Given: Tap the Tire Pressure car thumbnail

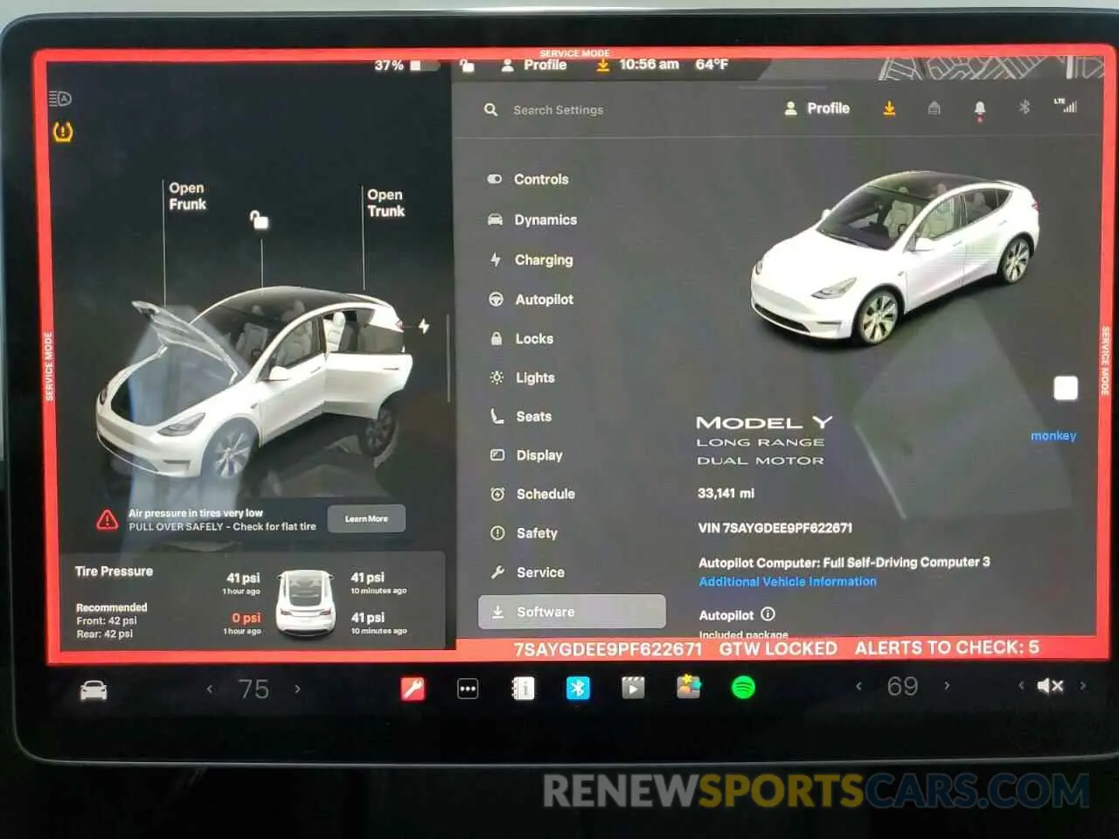Looking at the screenshot, I should pos(305,602).
